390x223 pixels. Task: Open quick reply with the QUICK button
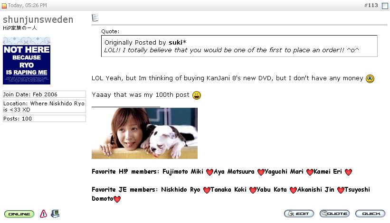tap(370, 214)
